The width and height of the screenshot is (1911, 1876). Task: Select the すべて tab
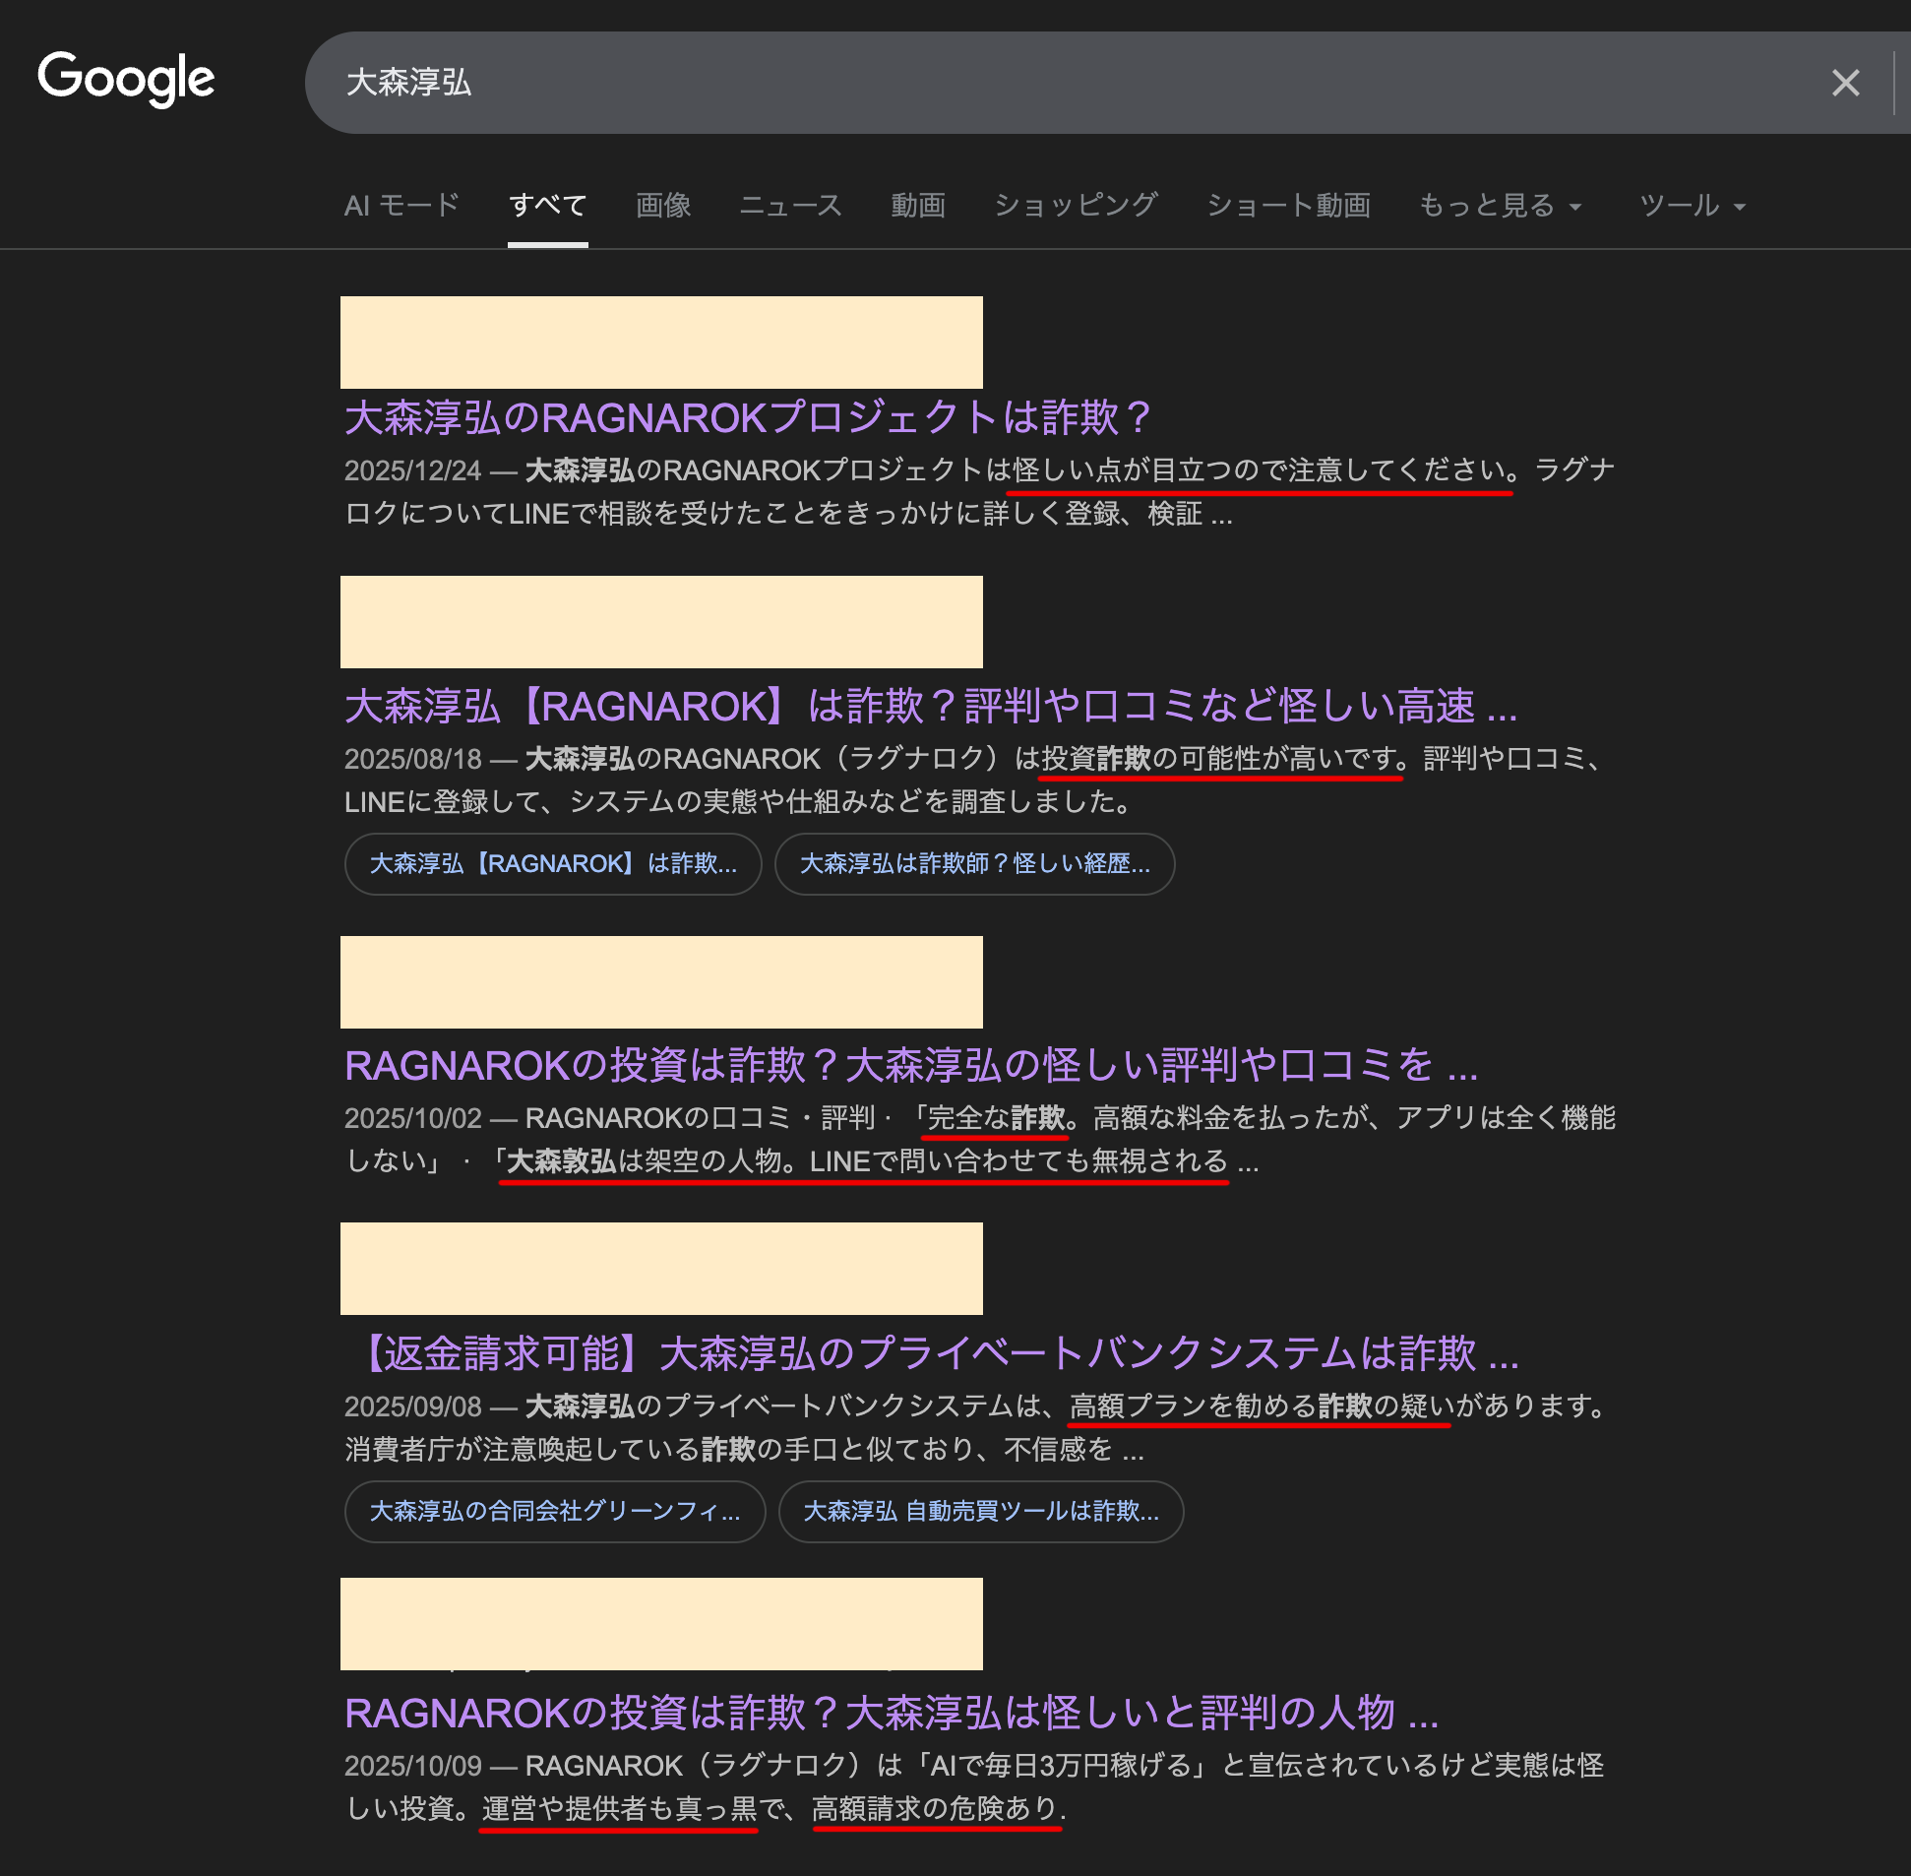pyautogui.click(x=547, y=205)
